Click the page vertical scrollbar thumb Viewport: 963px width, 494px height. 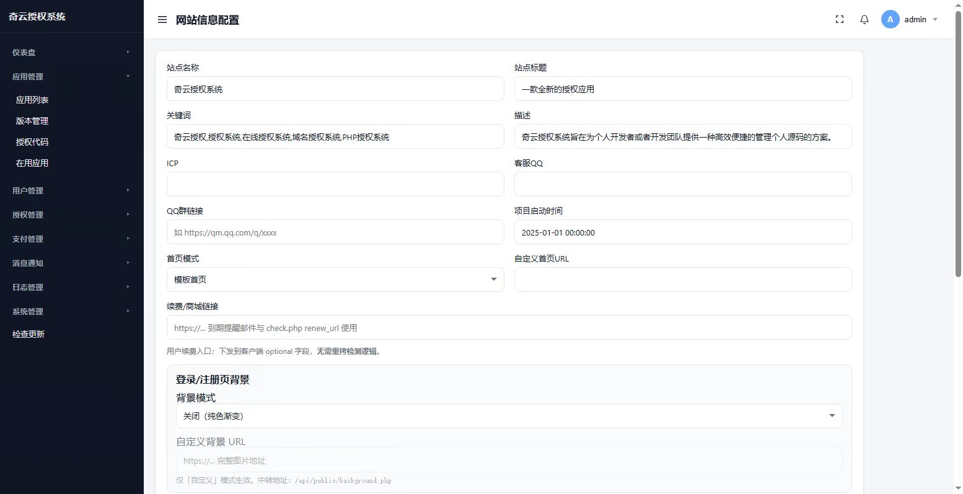point(958,143)
